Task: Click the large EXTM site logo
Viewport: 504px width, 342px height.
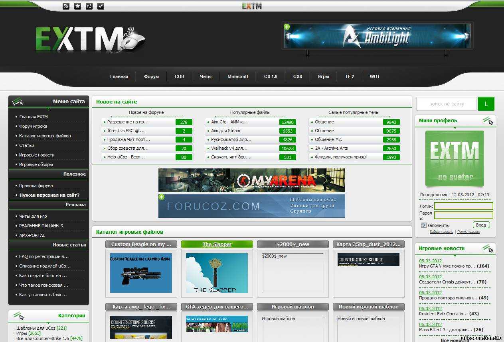Action: point(90,40)
